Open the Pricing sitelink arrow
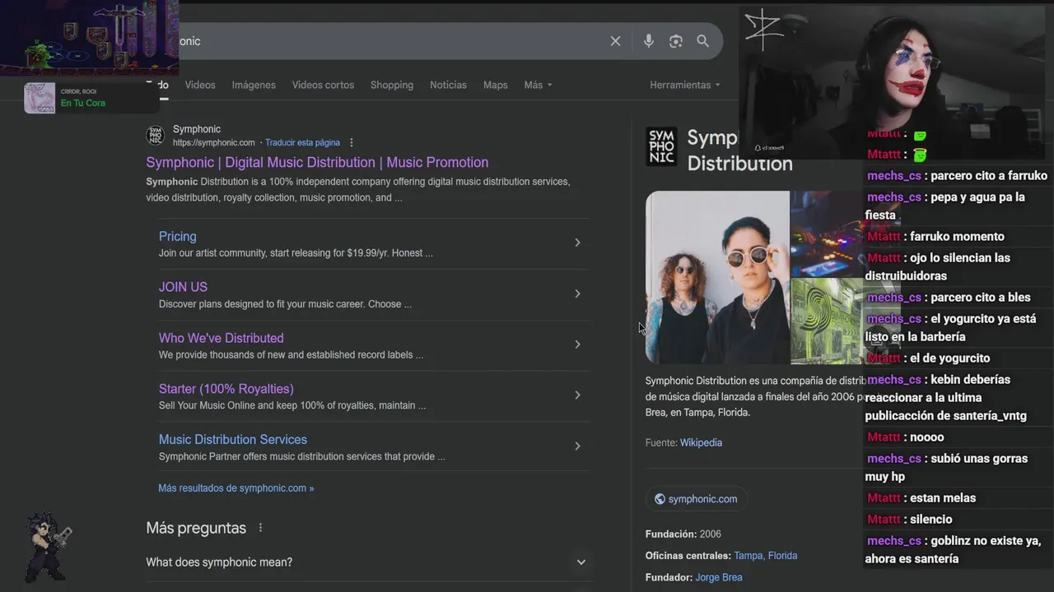This screenshot has width=1054, height=592. 577,243
